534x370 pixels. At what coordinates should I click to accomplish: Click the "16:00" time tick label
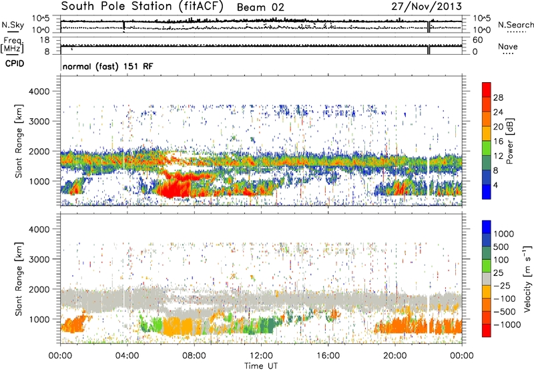pyautogui.click(x=328, y=356)
